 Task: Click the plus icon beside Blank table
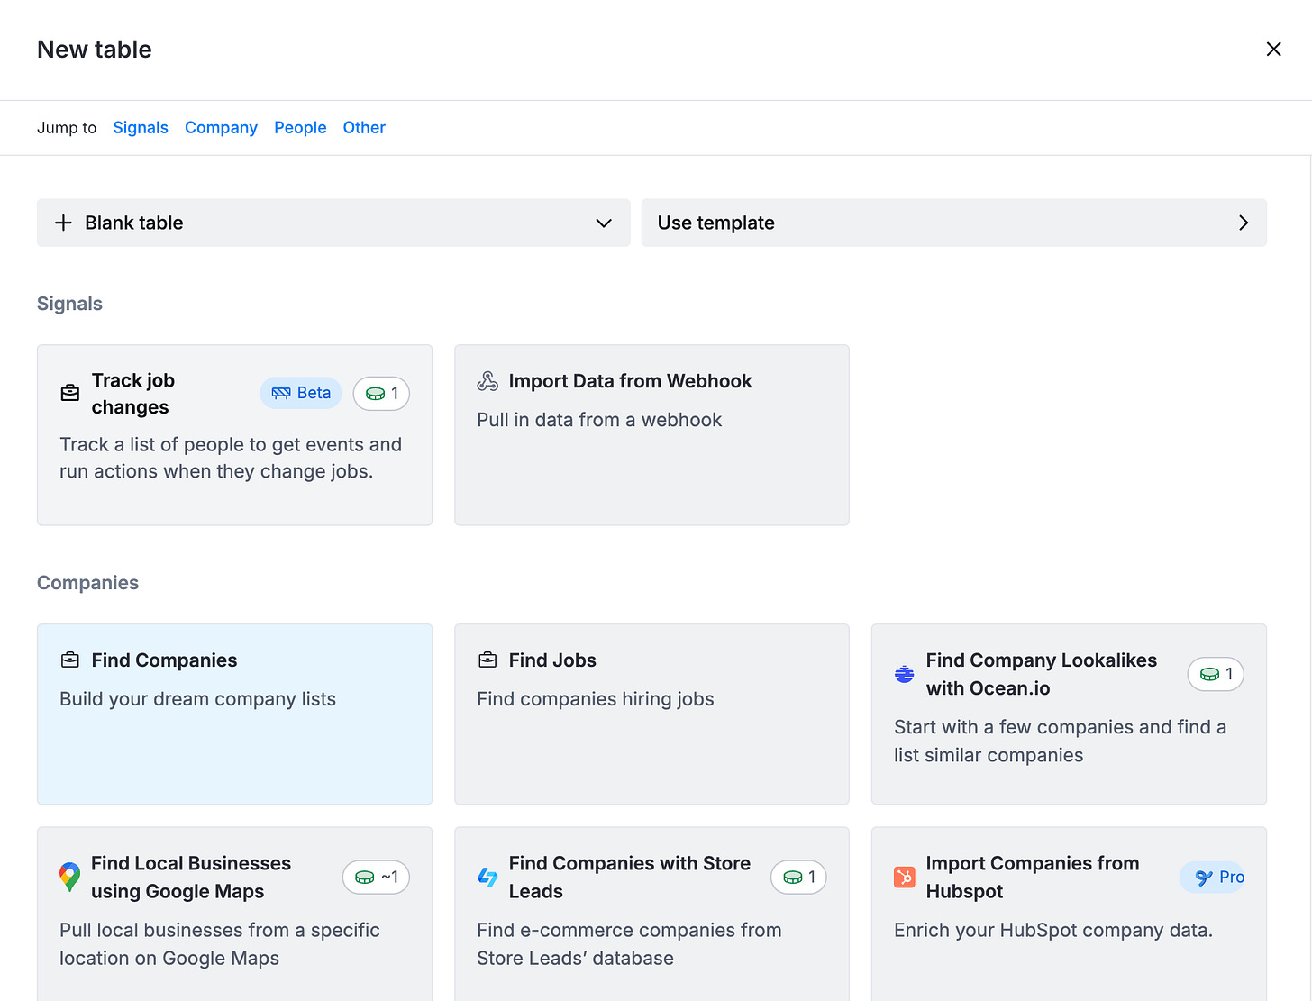(63, 223)
